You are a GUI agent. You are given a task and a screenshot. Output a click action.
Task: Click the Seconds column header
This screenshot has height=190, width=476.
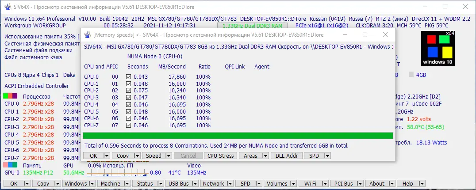click(138, 66)
